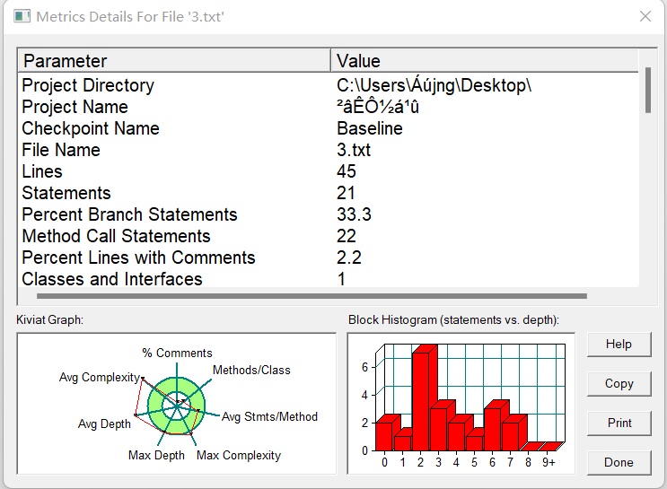The width and height of the screenshot is (667, 489).
Task: Click the Max Depth label in Kiviat graph
Action: [156, 456]
